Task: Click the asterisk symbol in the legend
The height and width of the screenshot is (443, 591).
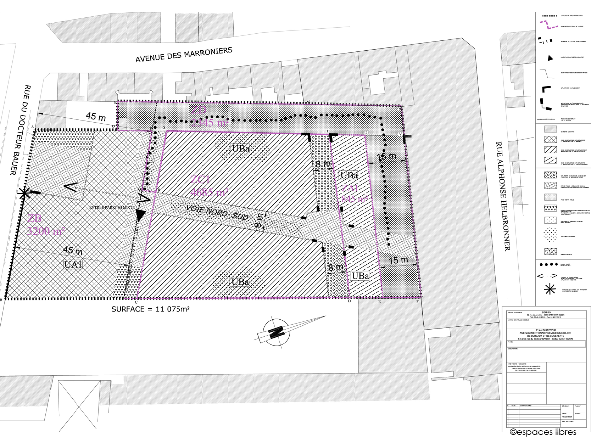Action: (x=550, y=290)
